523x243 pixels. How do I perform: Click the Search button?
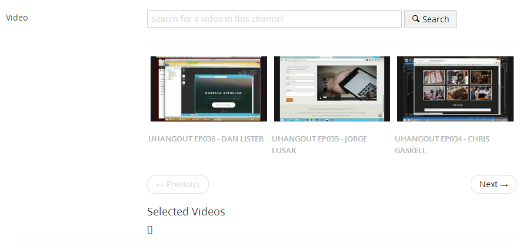[430, 19]
